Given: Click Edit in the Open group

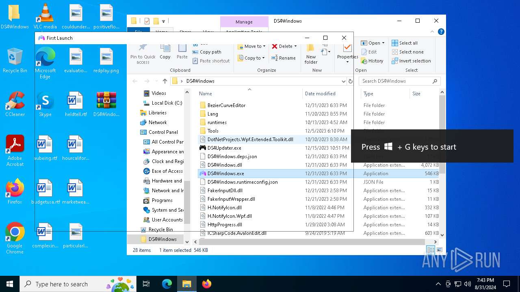Looking at the screenshot, I should click(x=369, y=52).
